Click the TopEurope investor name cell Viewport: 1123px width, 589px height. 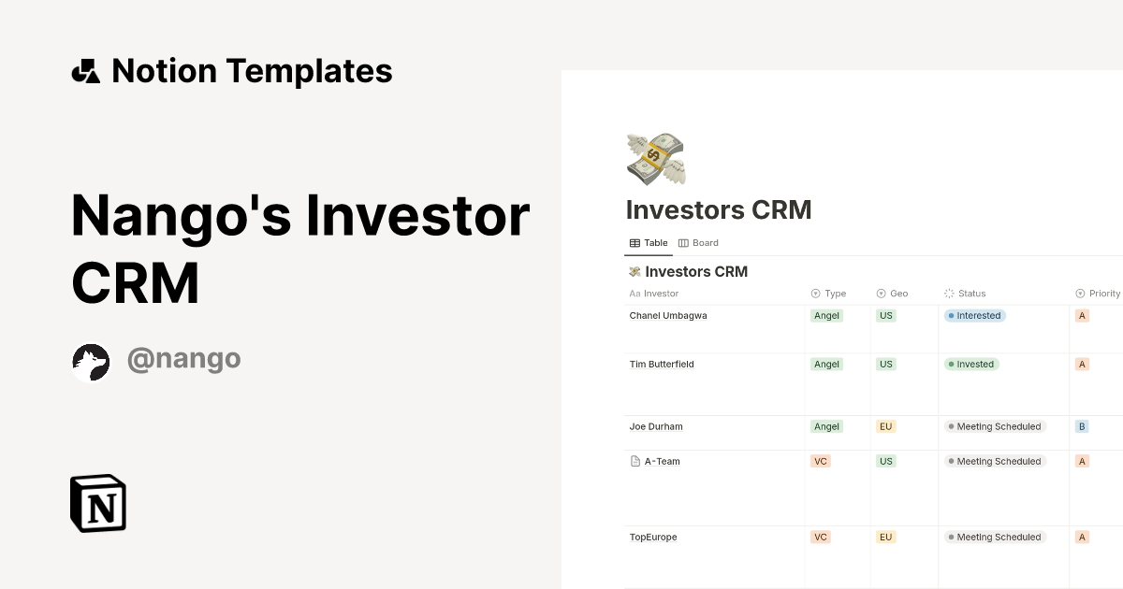[652, 537]
